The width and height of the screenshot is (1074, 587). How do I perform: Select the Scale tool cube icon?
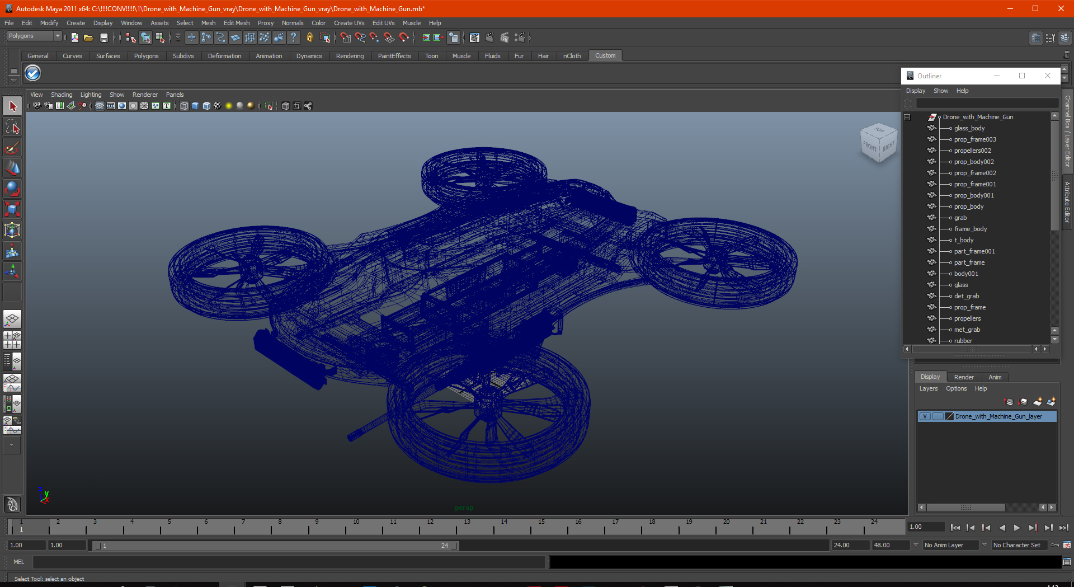click(x=12, y=210)
